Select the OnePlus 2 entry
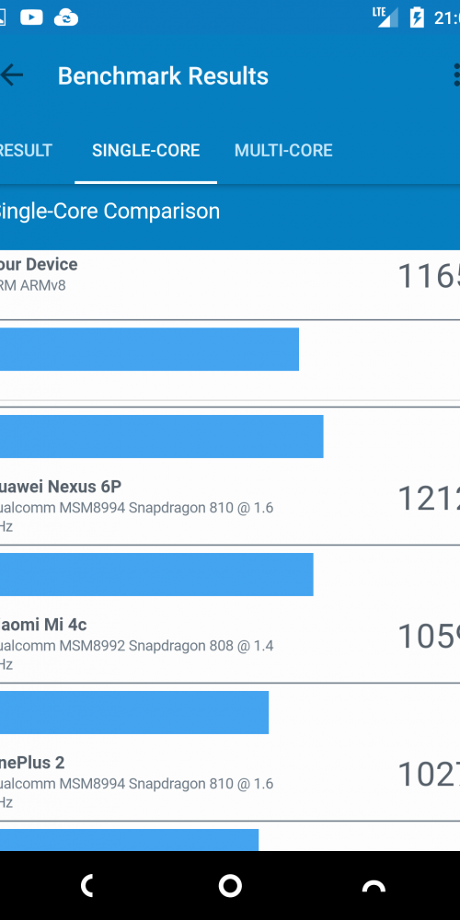The height and width of the screenshot is (920, 460). tap(230, 753)
